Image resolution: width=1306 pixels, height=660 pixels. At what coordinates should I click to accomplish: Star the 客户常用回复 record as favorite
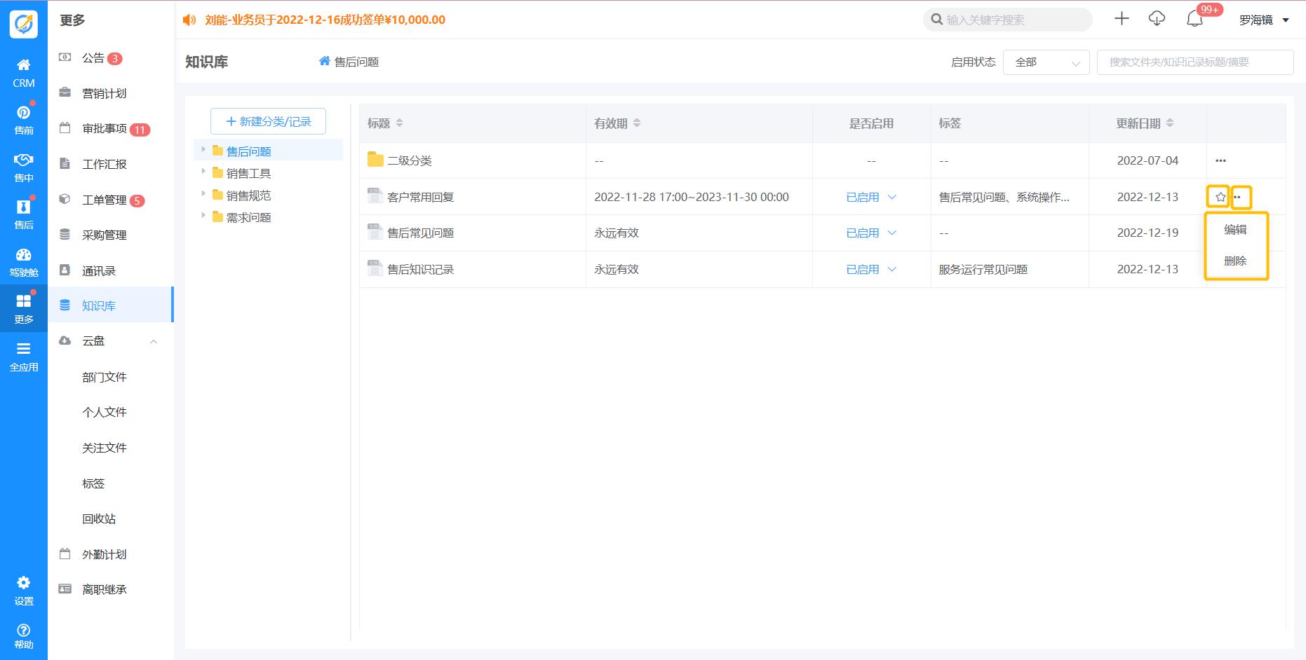[x=1220, y=197]
